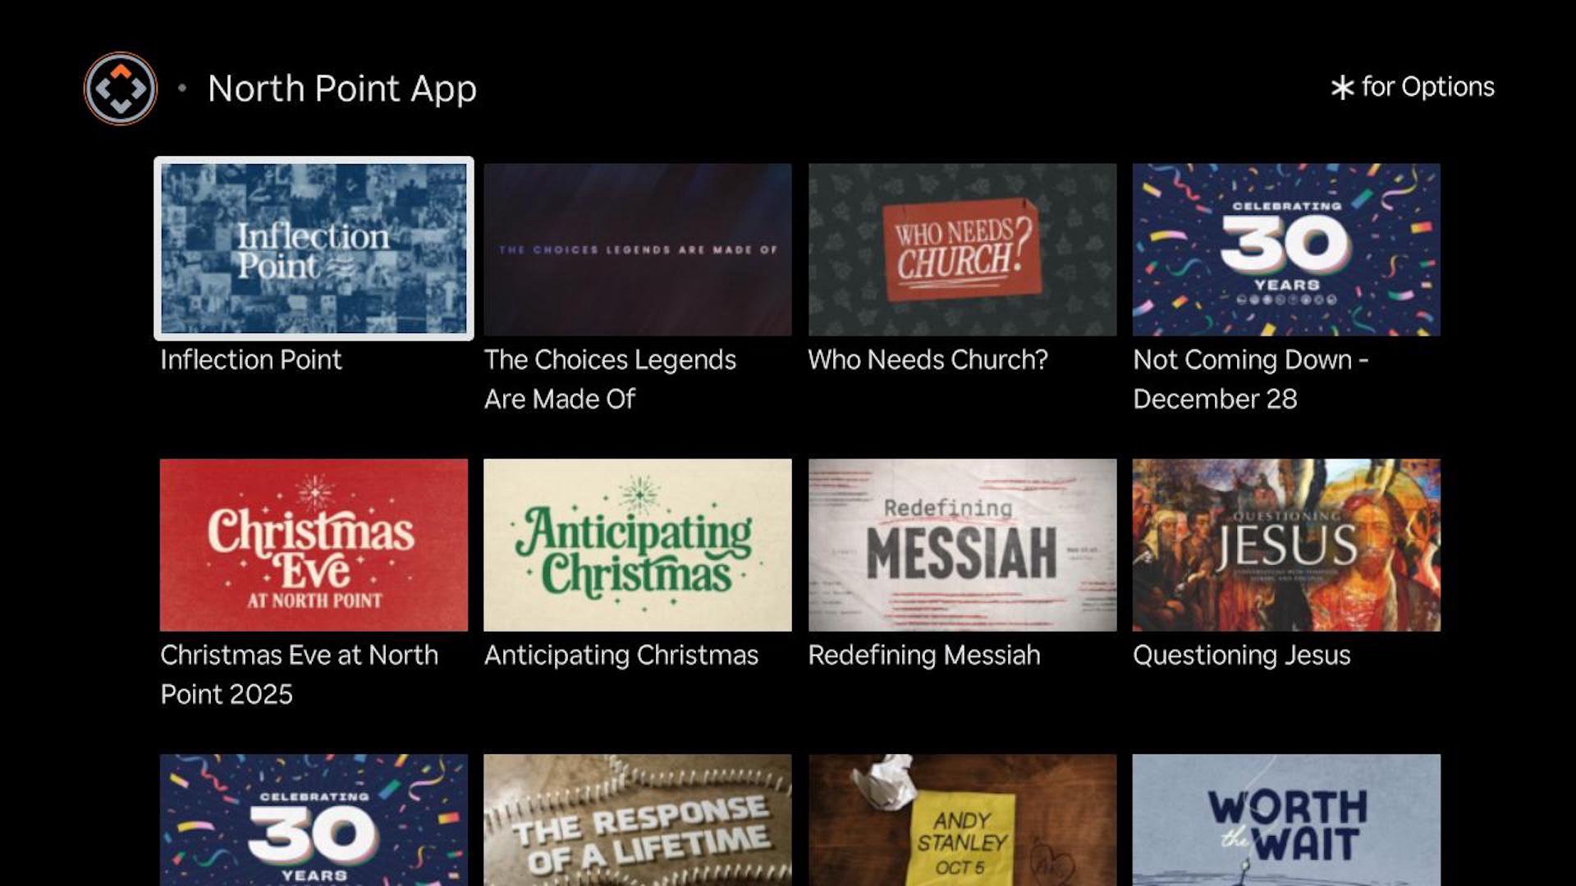Viewport: 1576px width, 886px height.
Task: Select the Andy Stanley Oct 5 thumbnail
Action: [x=962, y=820]
